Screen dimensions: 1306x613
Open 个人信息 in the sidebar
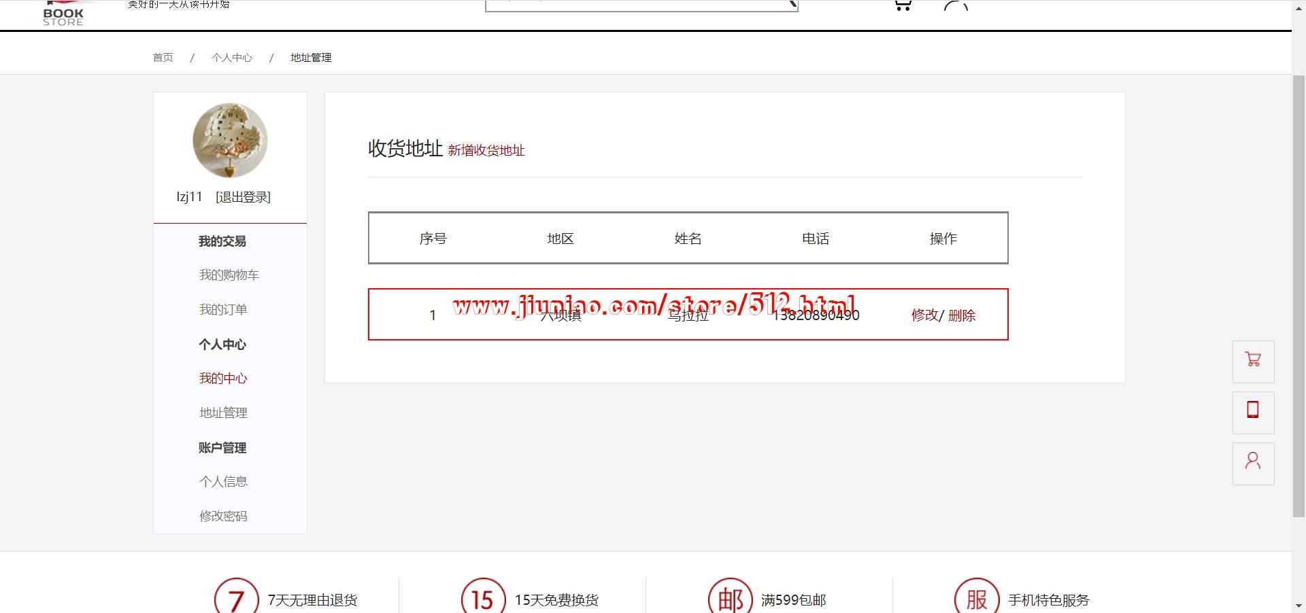223,482
